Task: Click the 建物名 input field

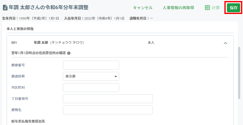Action: tap(108, 110)
